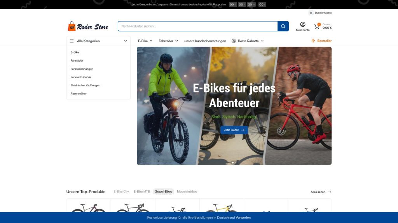Collapse the Alle Kategorien dropdown
This screenshot has width=398, height=223.
click(125, 40)
